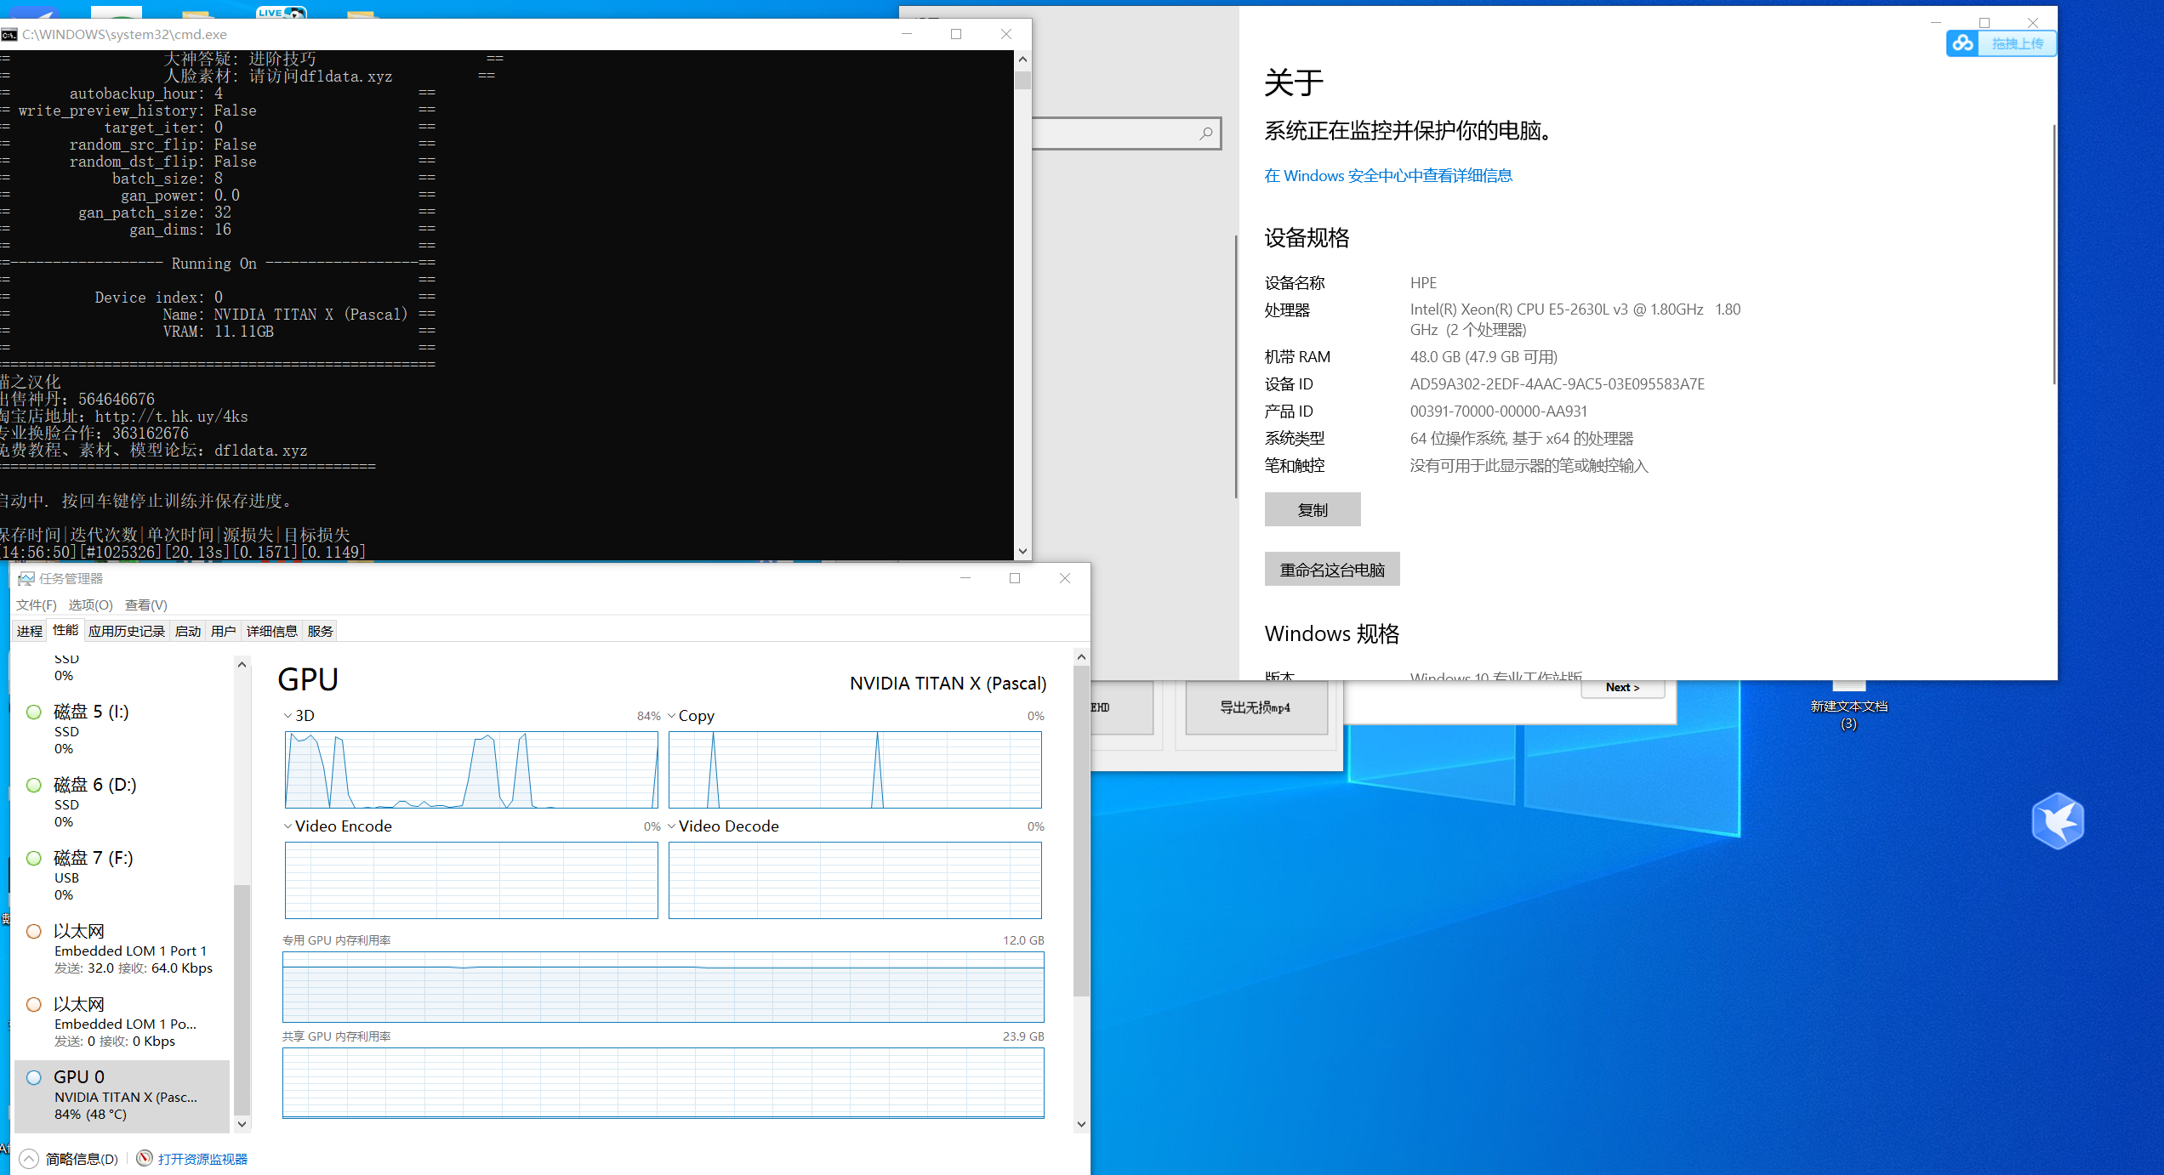Click the Baidu cloud upload icon
2164x1175 pixels.
(x=1962, y=43)
